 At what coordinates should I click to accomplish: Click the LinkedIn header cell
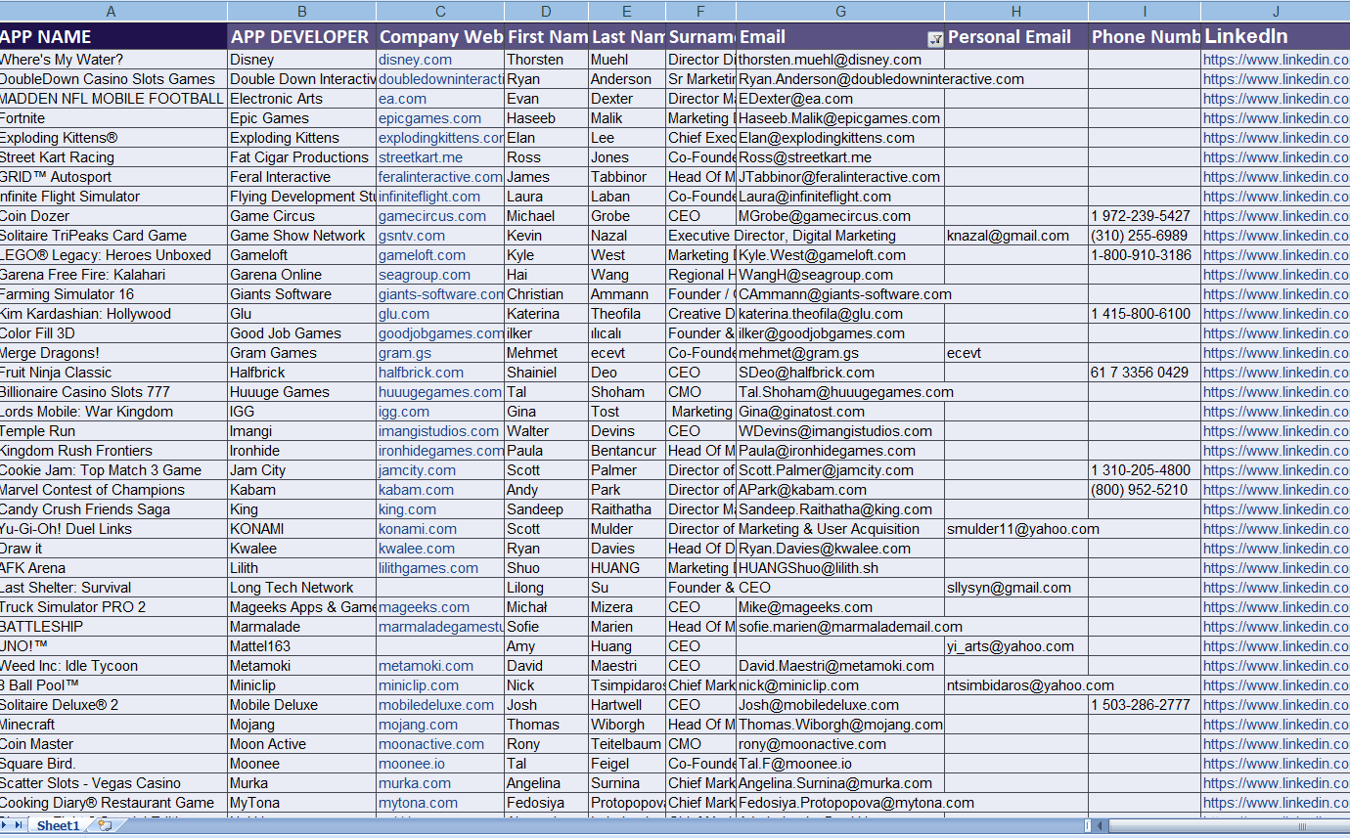(1276, 36)
